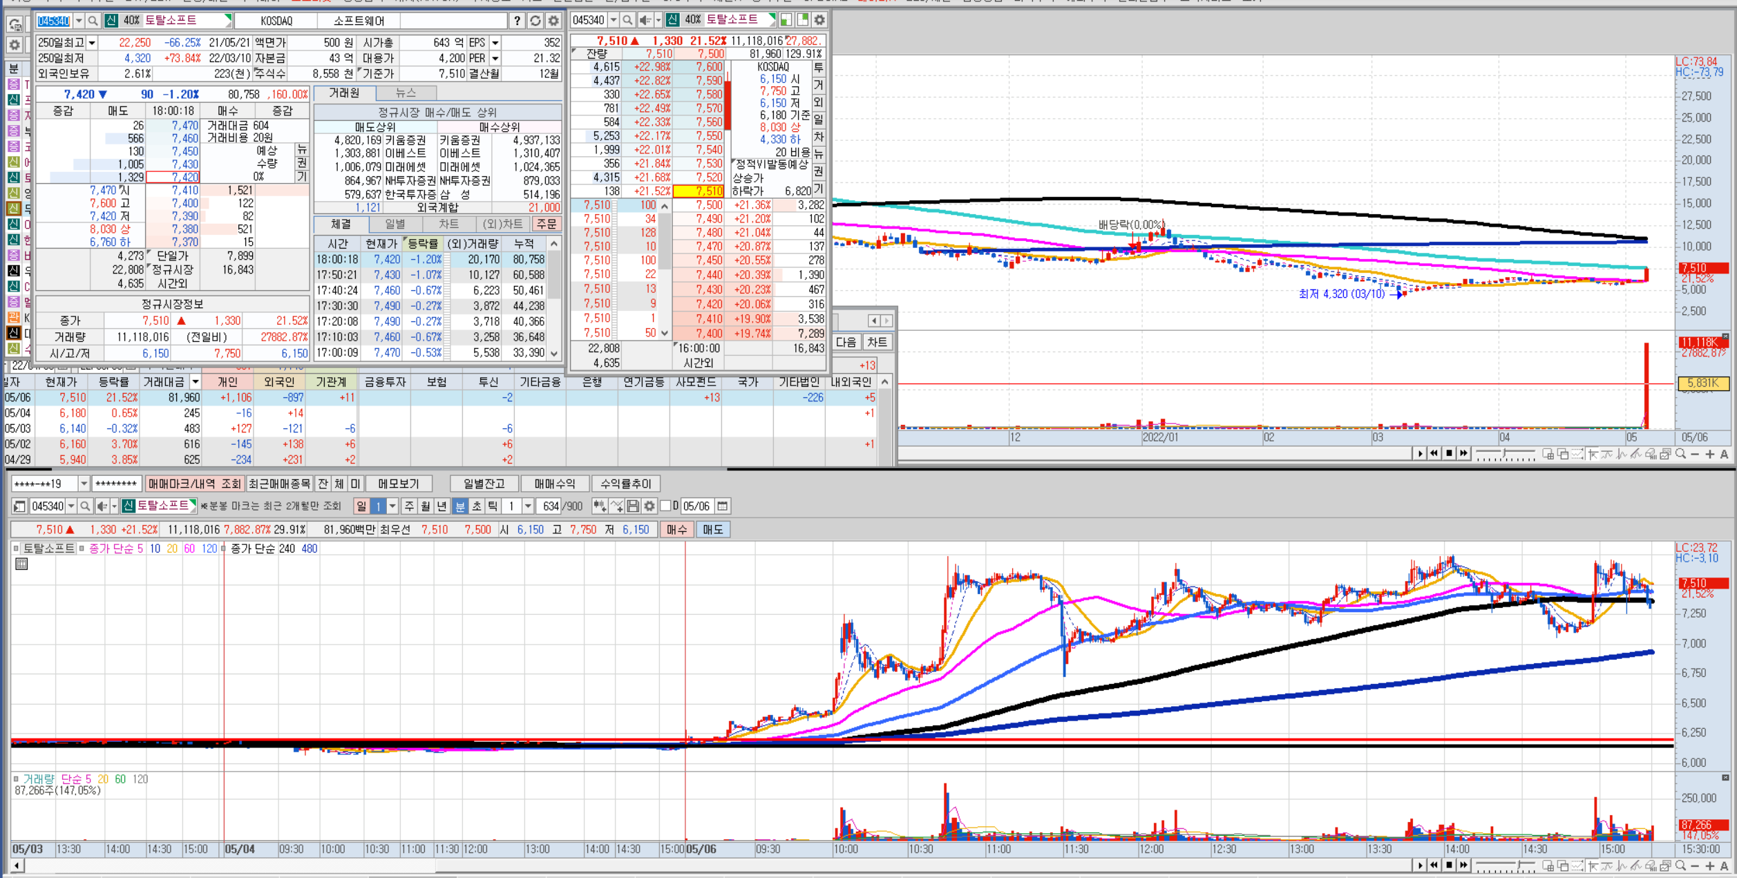Click the left sidebar gear icon
This screenshot has height=878, width=1737.
click(x=15, y=45)
